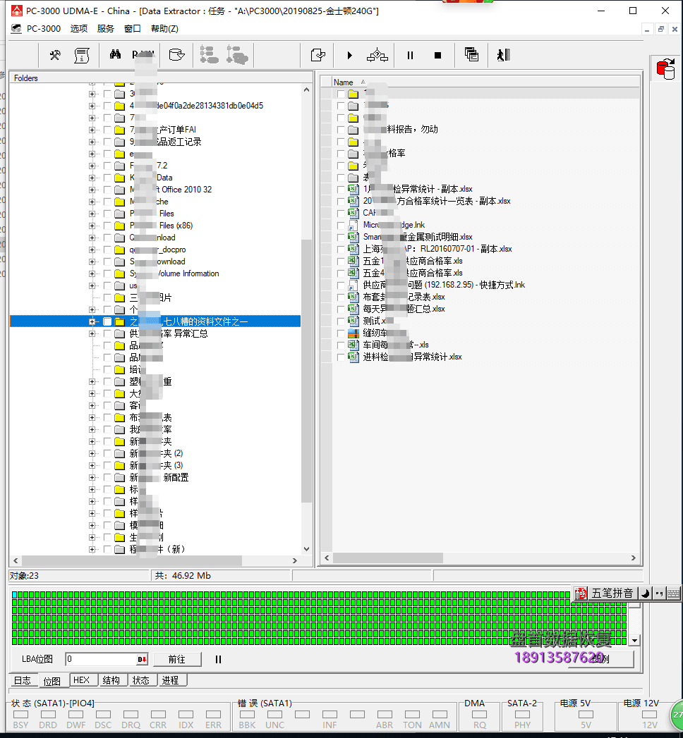Stop the task with the square icon

coord(437,55)
